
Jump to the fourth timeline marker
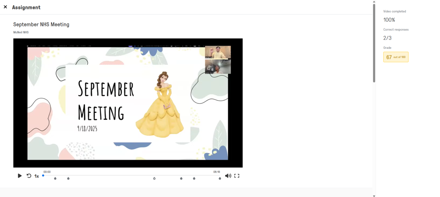click(181, 178)
